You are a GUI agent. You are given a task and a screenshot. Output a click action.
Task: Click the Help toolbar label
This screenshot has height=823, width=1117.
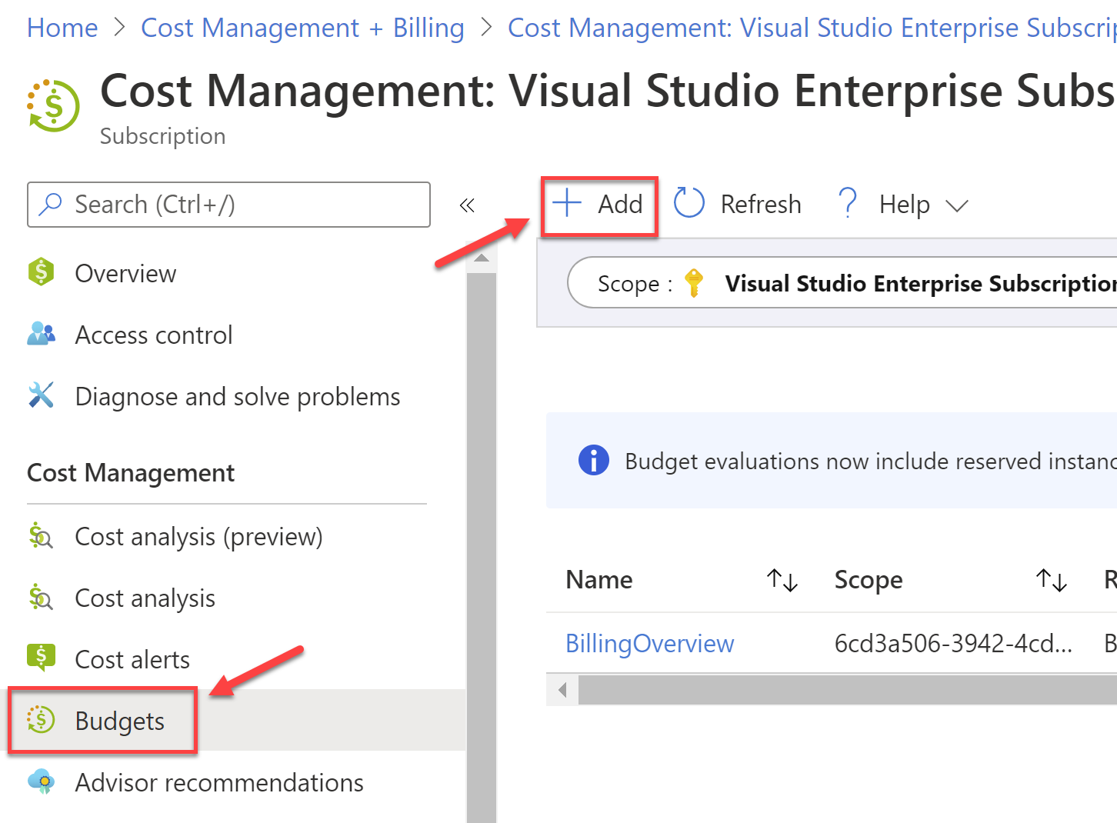coord(905,205)
